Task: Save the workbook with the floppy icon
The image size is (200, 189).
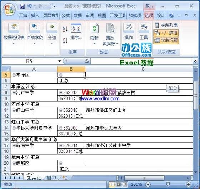Action: click(22, 6)
